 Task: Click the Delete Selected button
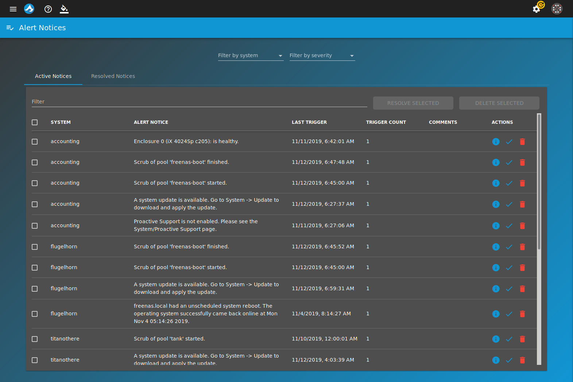point(499,103)
